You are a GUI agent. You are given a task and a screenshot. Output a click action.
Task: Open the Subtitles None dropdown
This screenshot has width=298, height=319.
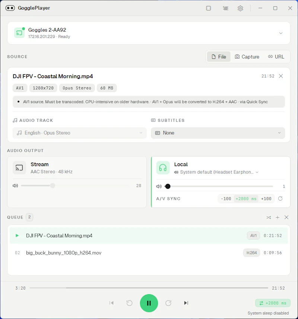point(218,133)
